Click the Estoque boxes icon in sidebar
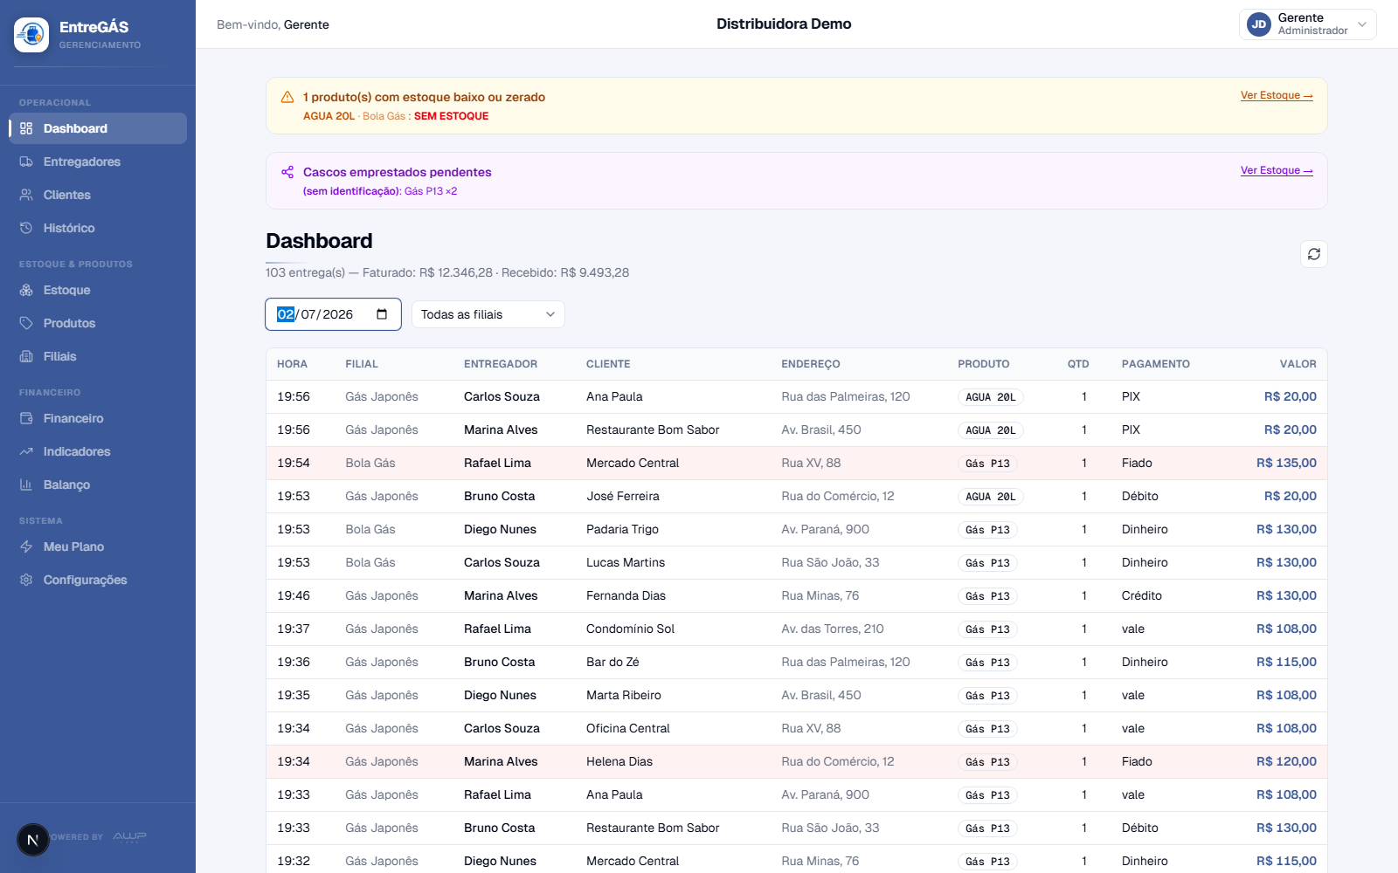This screenshot has width=1398, height=873. click(x=26, y=290)
